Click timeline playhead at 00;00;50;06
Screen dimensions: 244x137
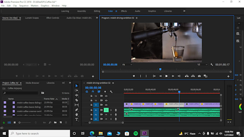tap(179, 92)
